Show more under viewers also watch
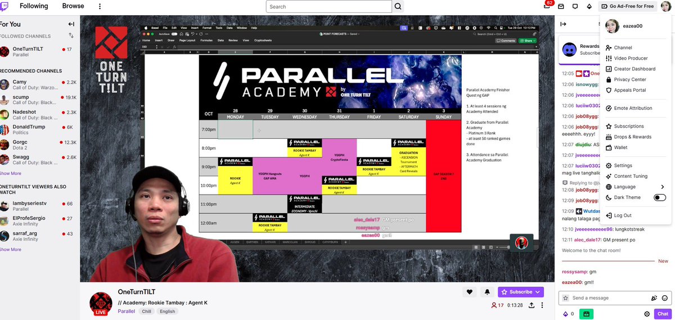This screenshot has height=320, width=675. [x=10, y=249]
